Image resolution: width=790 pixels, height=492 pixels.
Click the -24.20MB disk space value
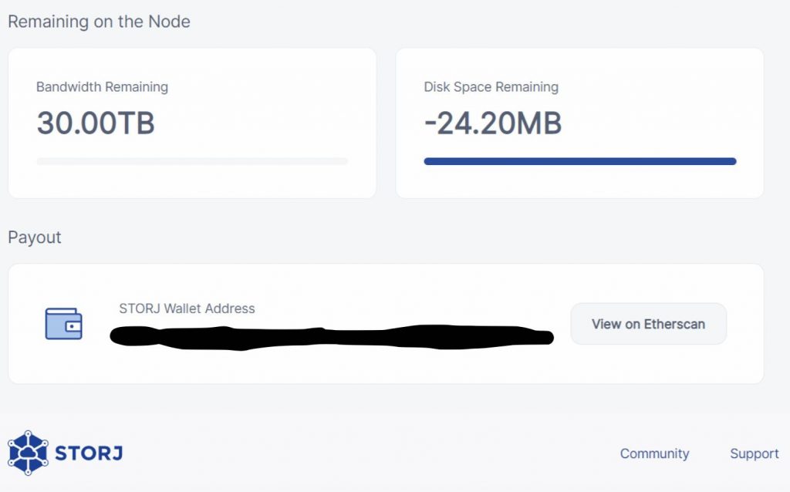pyautogui.click(x=492, y=123)
